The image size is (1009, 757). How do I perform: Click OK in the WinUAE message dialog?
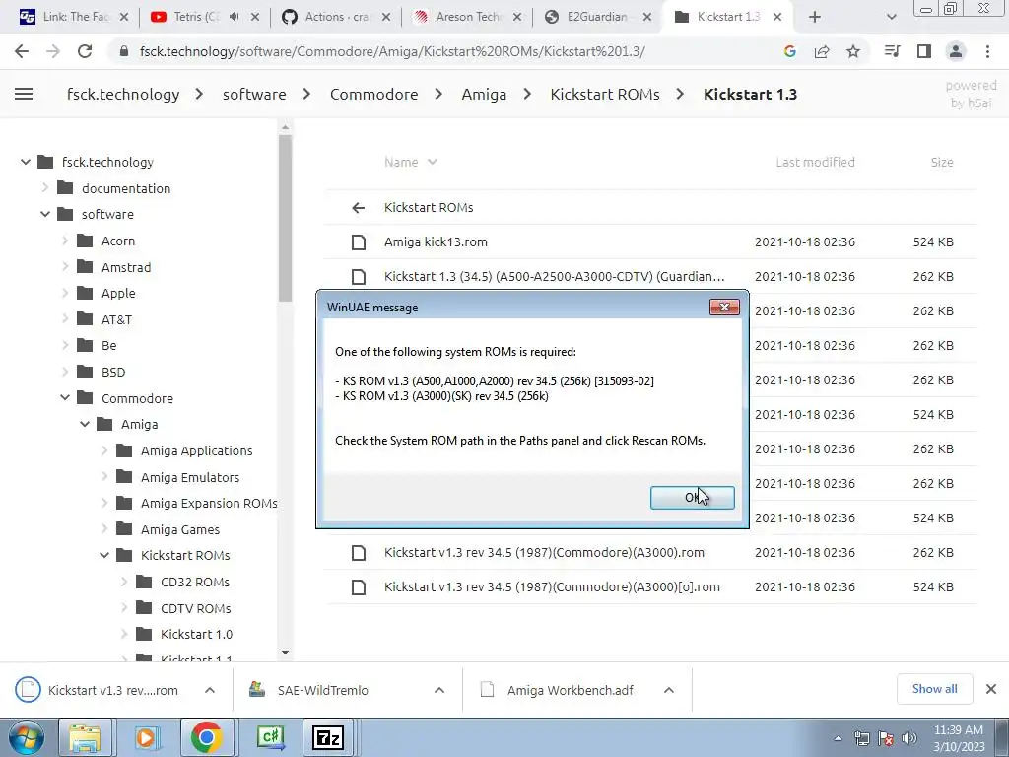pos(692,497)
